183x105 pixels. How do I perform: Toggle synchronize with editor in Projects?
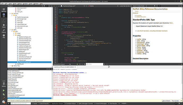[47, 6]
